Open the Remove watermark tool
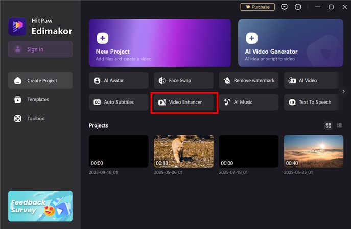Screen dimensions: 351x229 pos(248,81)
